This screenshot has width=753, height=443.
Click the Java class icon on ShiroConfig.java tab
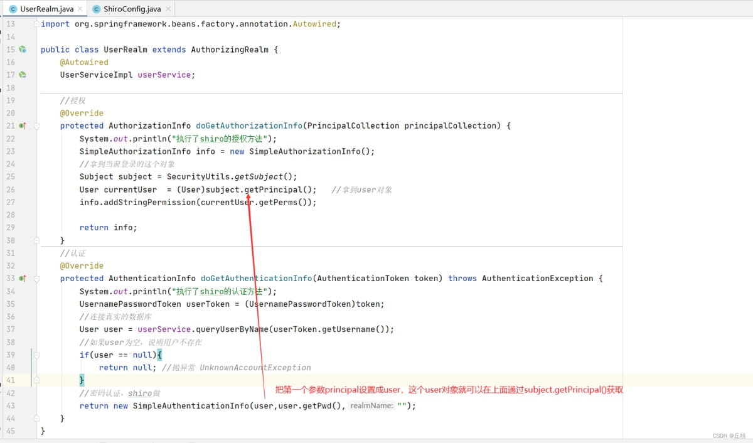point(97,9)
